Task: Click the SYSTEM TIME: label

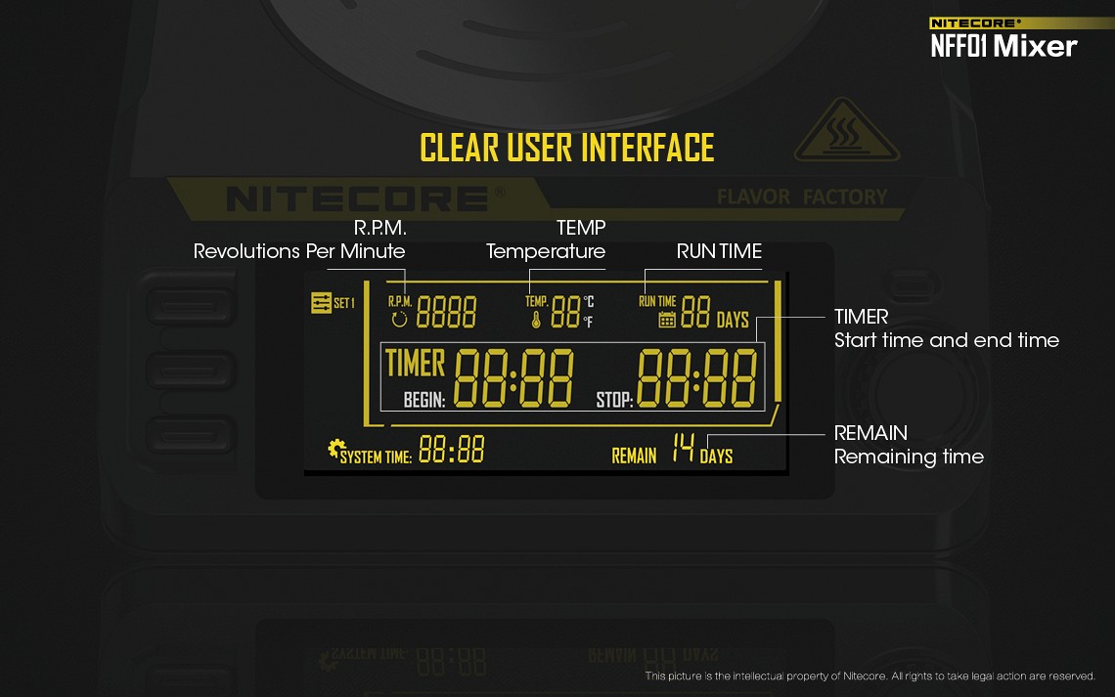Action: tap(376, 457)
